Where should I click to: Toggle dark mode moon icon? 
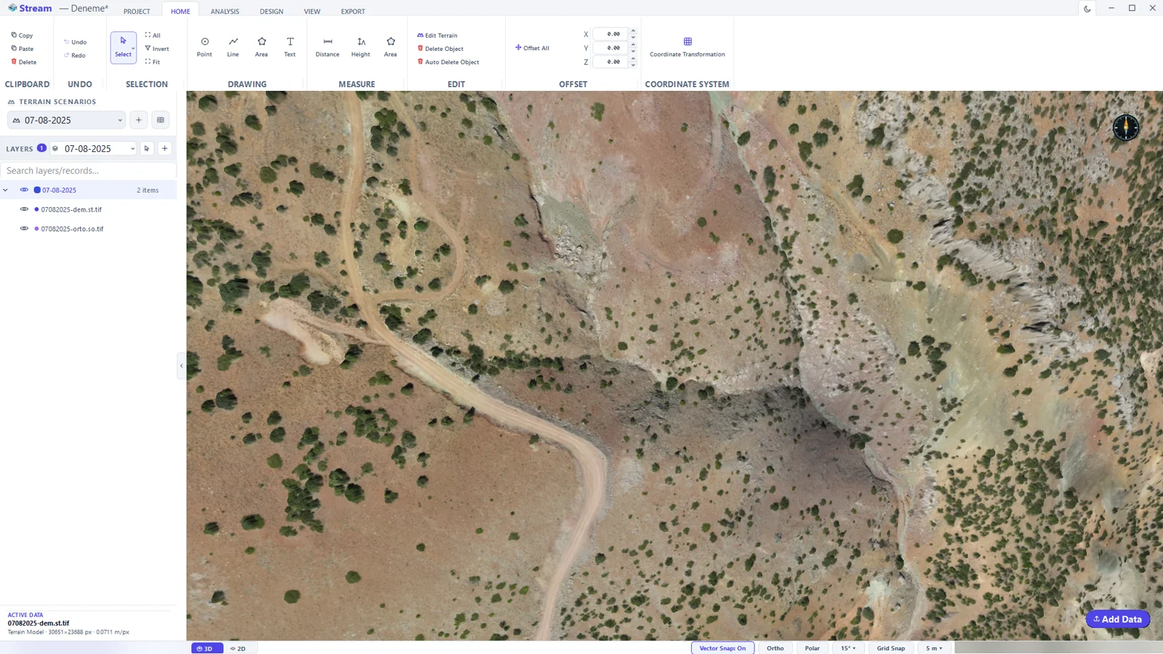click(x=1087, y=9)
